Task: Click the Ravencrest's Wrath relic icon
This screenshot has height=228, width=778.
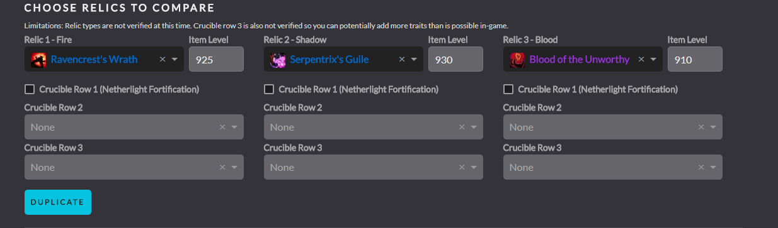Action: (38, 59)
